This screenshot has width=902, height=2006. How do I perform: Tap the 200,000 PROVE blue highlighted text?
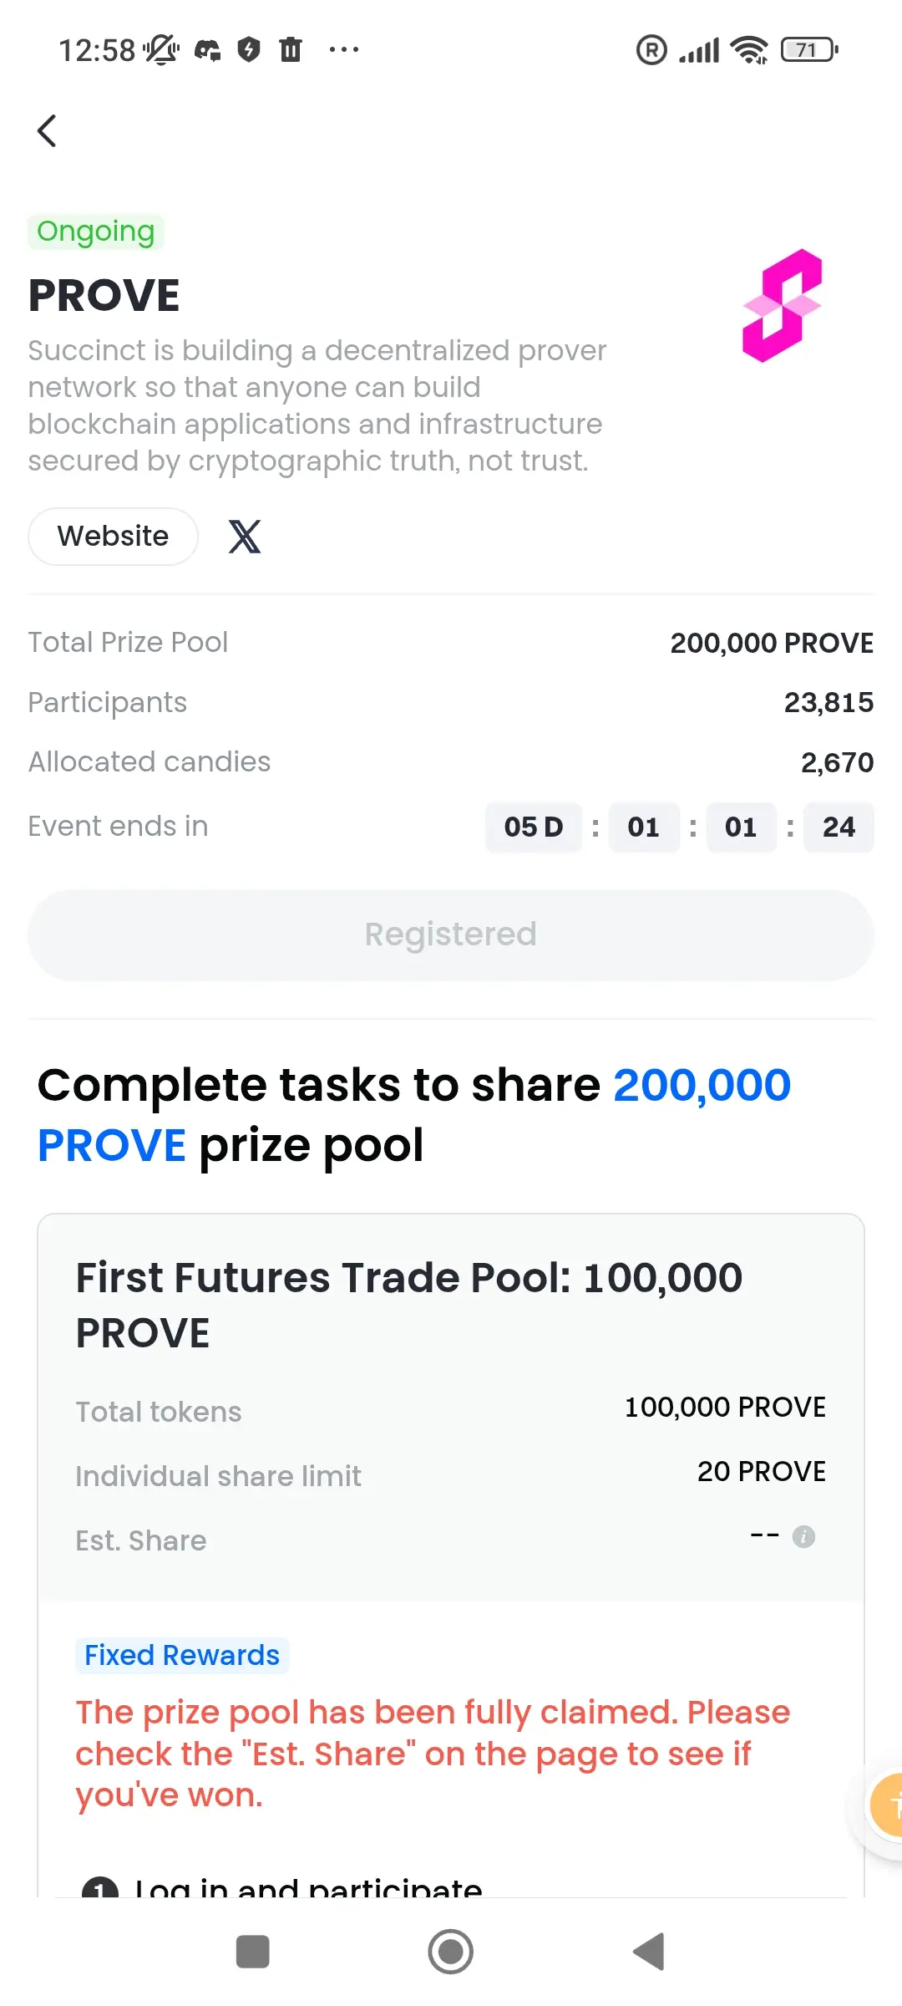[414, 1114]
